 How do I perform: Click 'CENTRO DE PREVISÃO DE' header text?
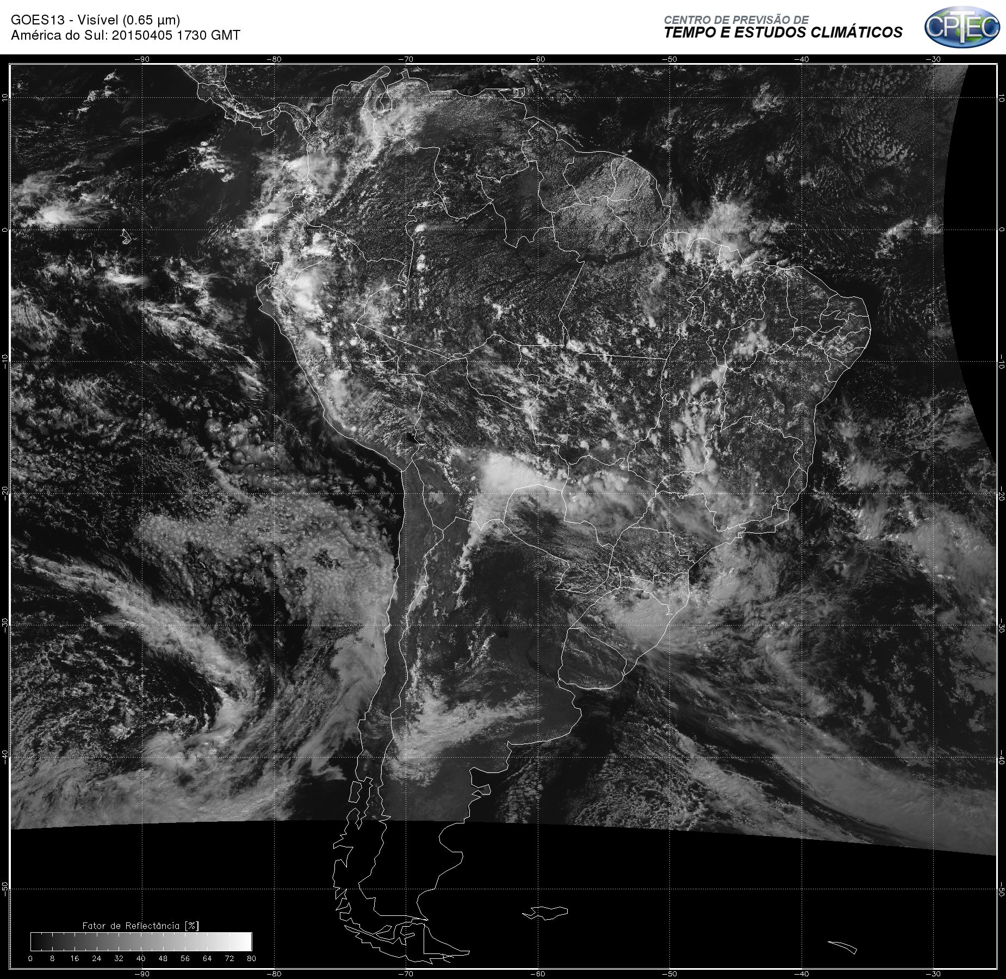pyautogui.click(x=736, y=20)
